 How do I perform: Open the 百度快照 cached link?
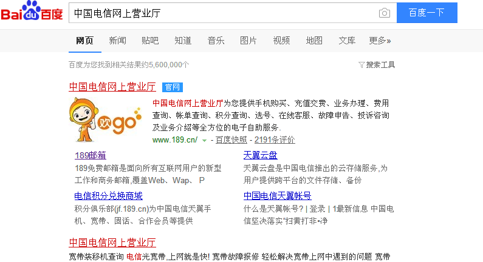231,139
